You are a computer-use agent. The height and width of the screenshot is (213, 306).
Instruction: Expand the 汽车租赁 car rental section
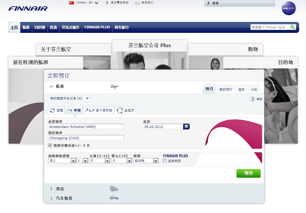click(x=64, y=198)
